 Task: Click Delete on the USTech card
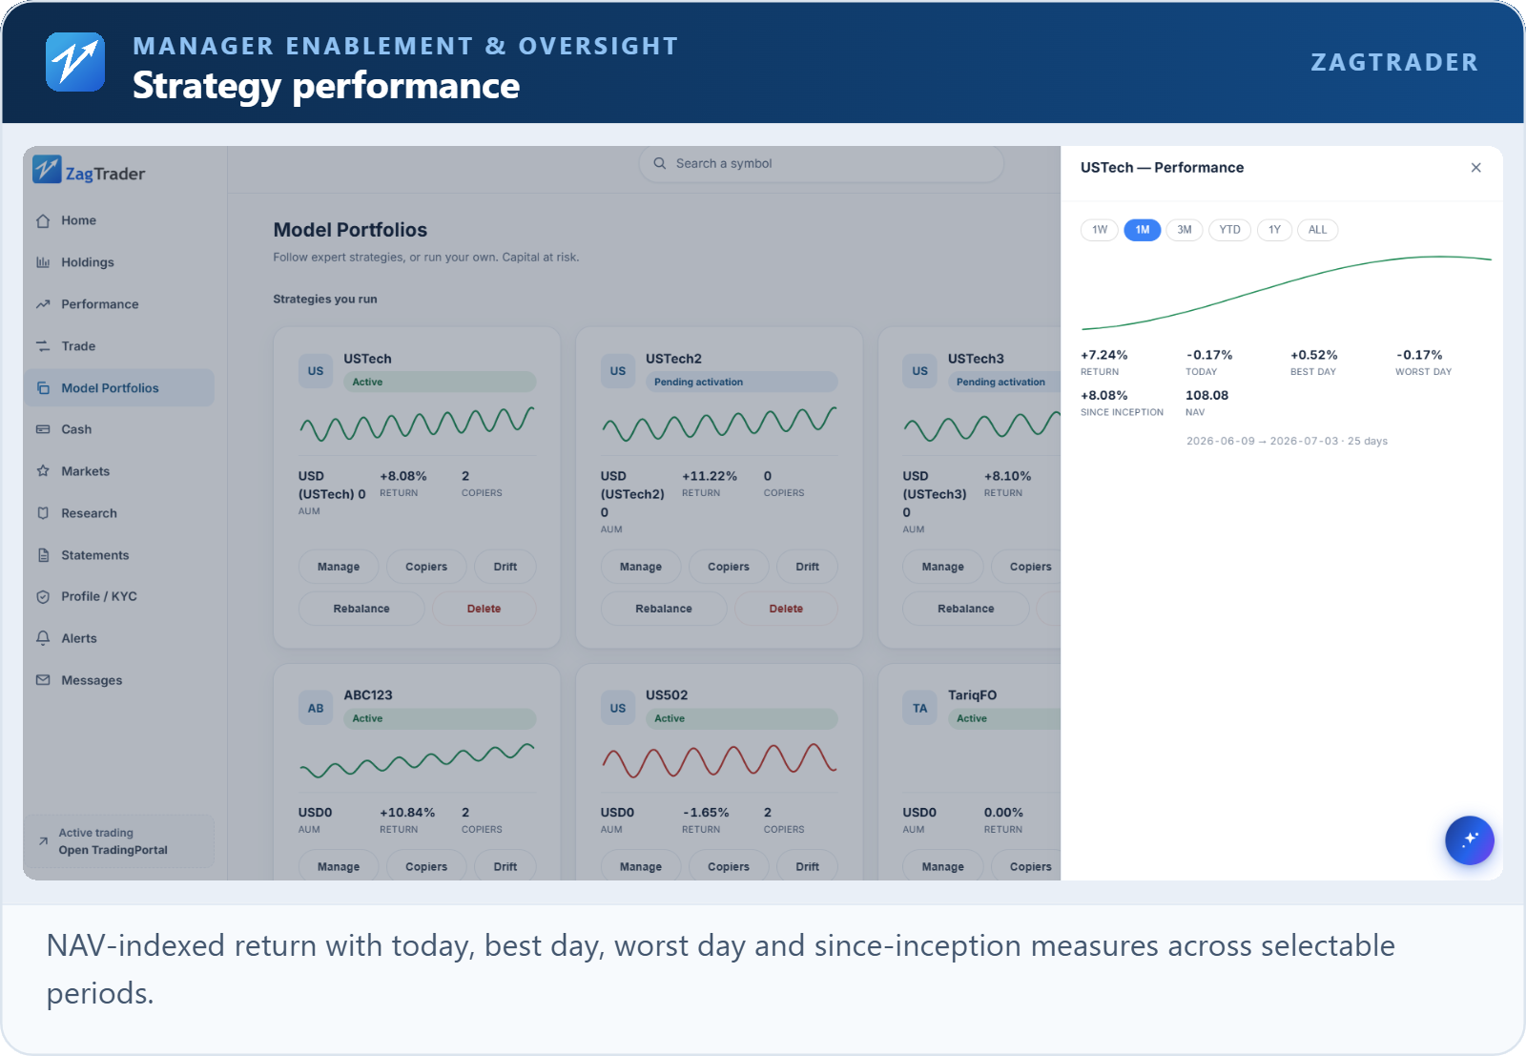tap(485, 609)
